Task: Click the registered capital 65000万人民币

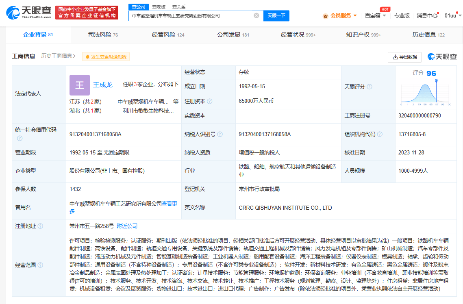Action: (256, 101)
